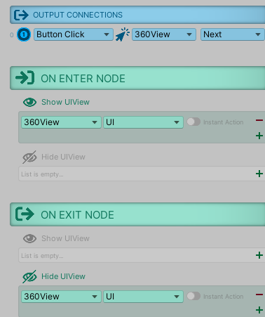
Task: Click the OUTPUT CONNECTIONS header bar
Action: click(x=137, y=15)
